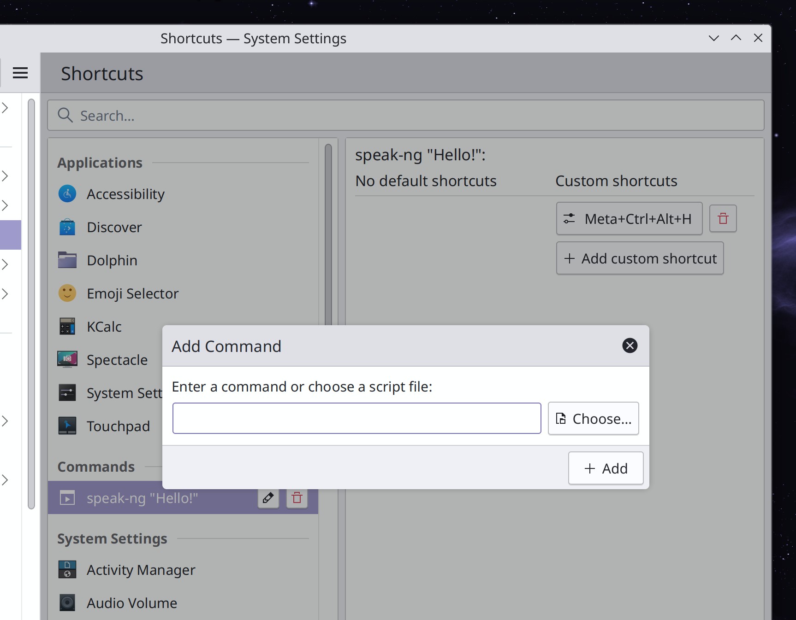Screen dimensions: 796x620
Task: Click the Discover app icon
Action: pyautogui.click(x=67, y=227)
